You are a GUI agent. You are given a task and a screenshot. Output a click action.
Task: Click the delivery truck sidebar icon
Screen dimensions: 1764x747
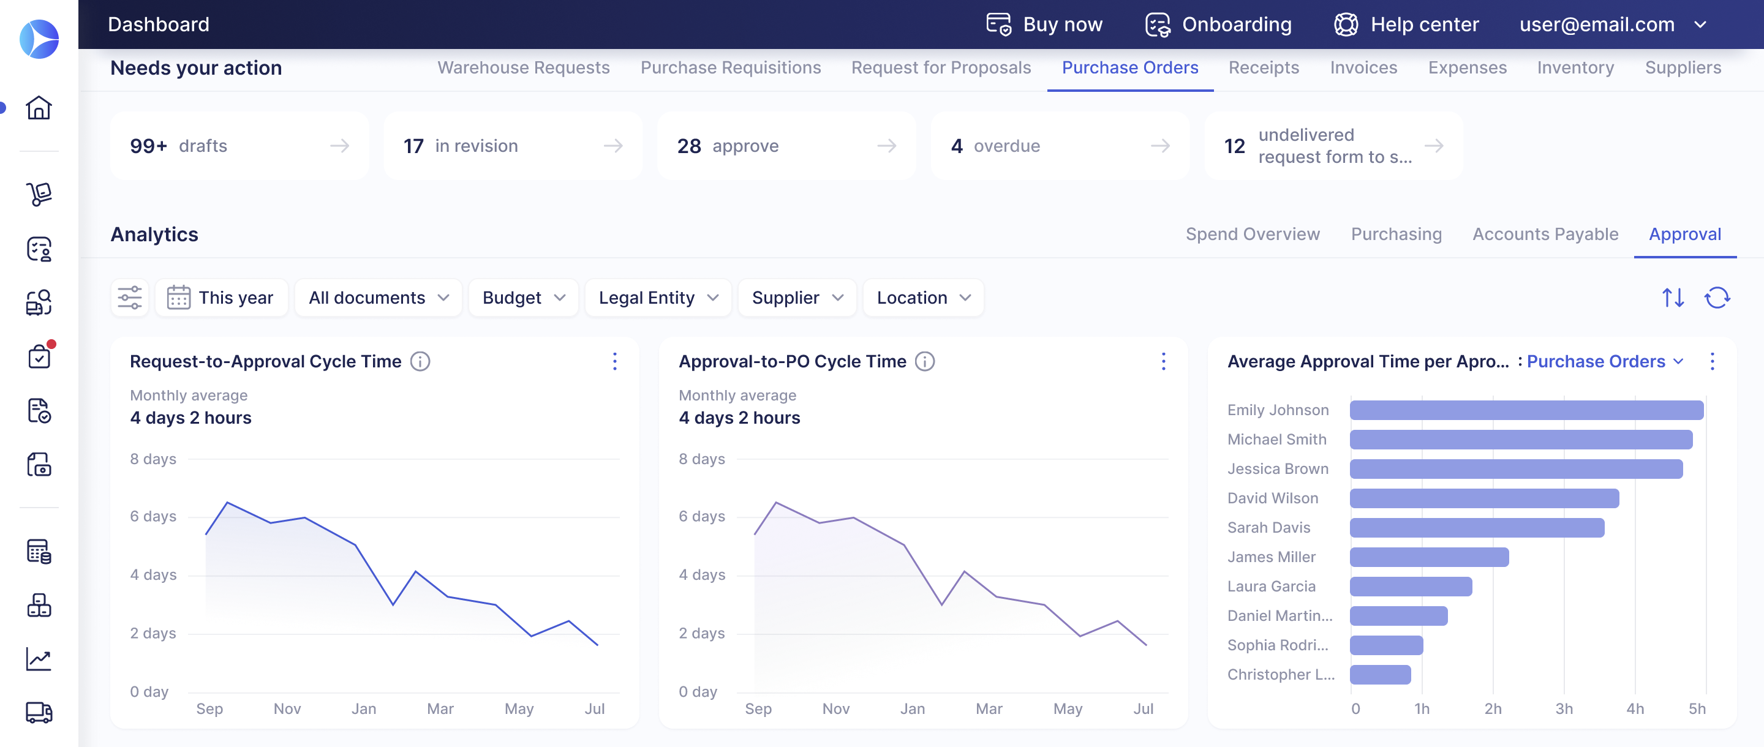tap(39, 713)
